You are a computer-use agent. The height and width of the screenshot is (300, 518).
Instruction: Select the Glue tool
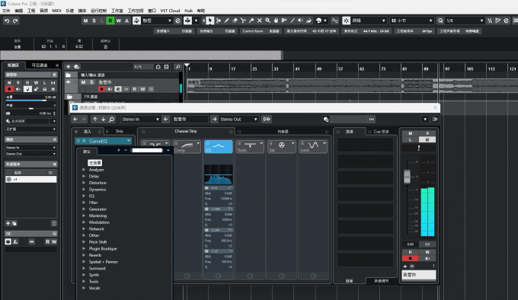click(x=251, y=21)
